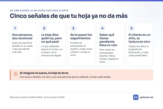
Task: Click the footer 'Elaboración propia de Galianet Webs'
Action: (26, 97)
